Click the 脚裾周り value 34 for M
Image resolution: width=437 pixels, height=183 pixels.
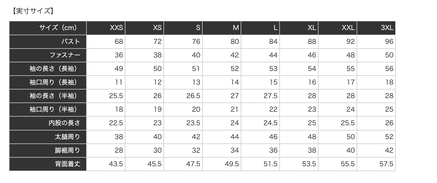click(235, 151)
